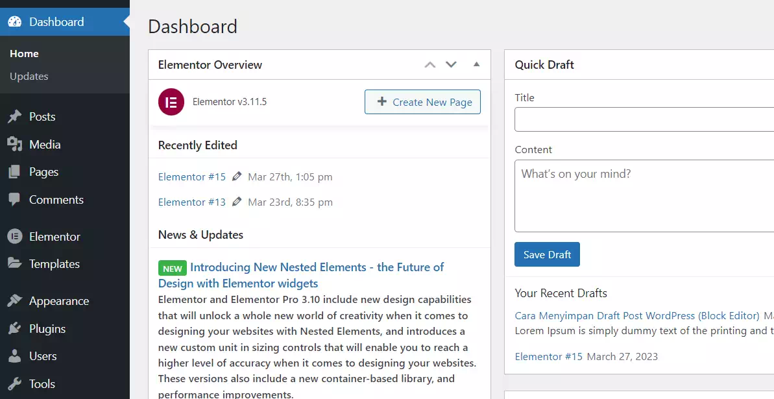Screen dimensions: 774x399
Task: Click the Lorem Ipsum draft excerpt text
Action: tap(644, 331)
